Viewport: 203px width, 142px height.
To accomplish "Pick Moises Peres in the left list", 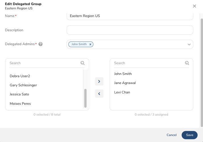I will tap(20, 104).
